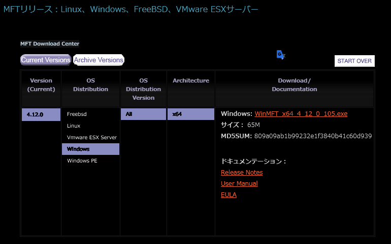Switch to the Current Versions tab

[x=46, y=60]
